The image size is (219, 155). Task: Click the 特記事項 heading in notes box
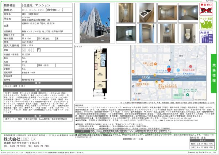point(80,105)
